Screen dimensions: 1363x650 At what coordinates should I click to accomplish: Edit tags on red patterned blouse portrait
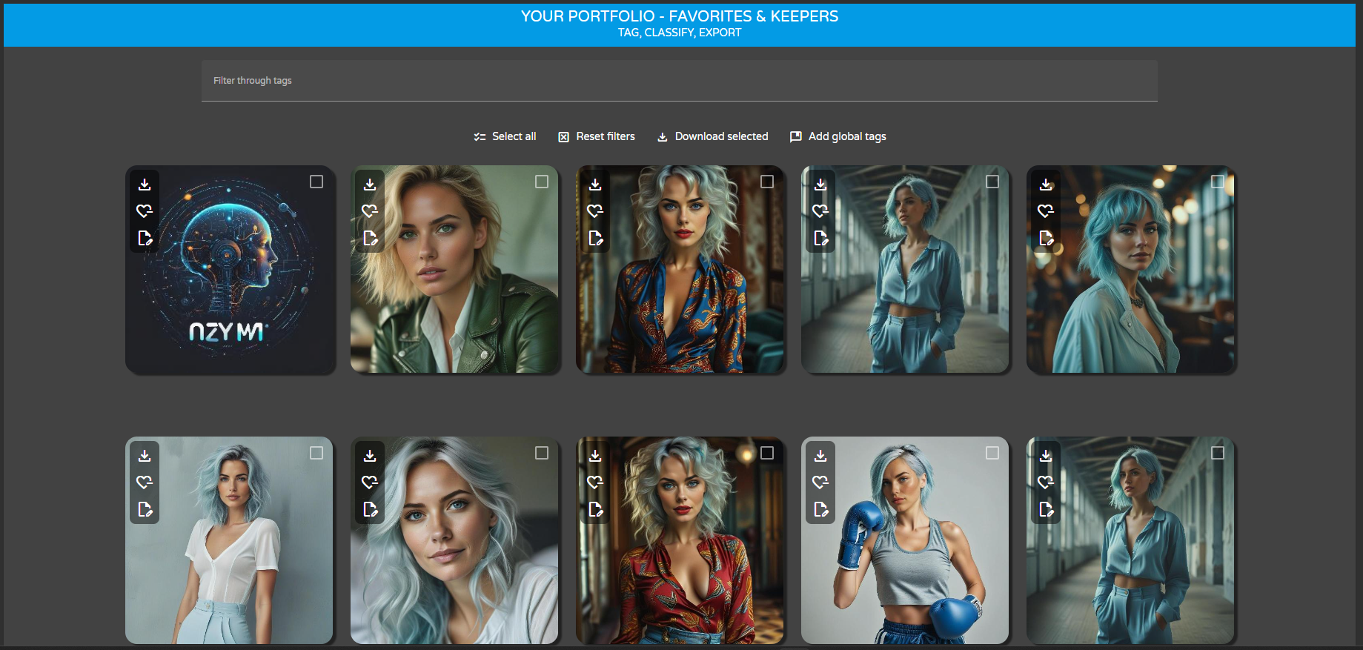coord(595,509)
